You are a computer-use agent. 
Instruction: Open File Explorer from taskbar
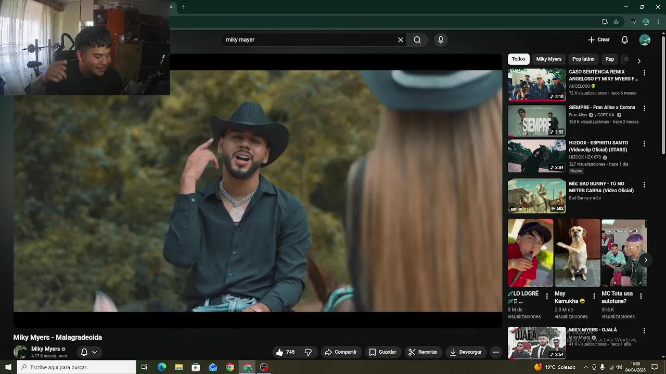(x=179, y=367)
